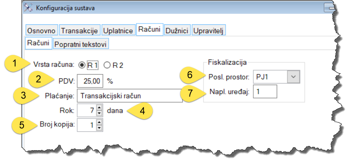Screen dimensions: 351x164
Task: Decrease Broj kopija with down arrow
Action: (99, 128)
